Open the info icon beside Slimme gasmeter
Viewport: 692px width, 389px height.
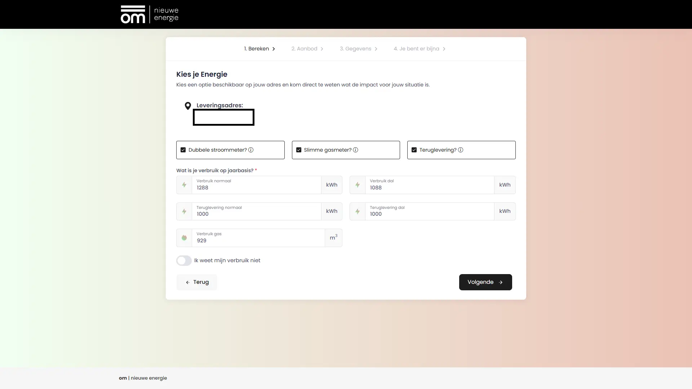coord(355,150)
